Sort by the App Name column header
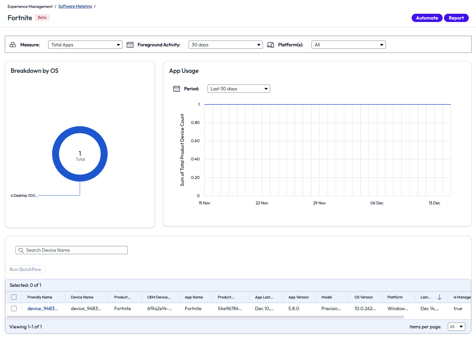Viewport: 476px width, 338px height. tap(194, 297)
